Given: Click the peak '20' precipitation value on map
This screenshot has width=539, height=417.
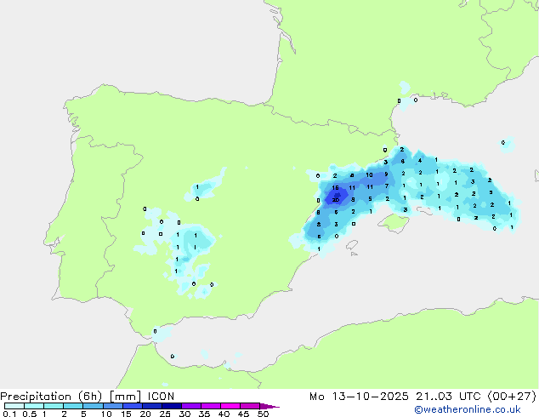Looking at the screenshot, I should click(336, 200).
